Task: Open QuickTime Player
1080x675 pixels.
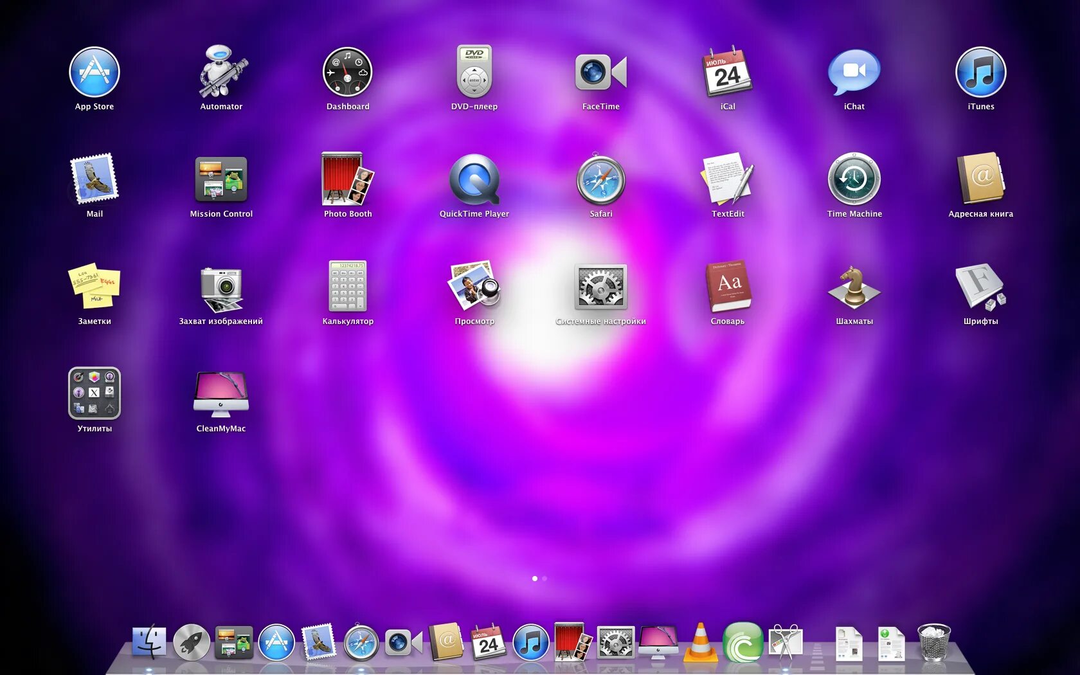Action: 474,179
